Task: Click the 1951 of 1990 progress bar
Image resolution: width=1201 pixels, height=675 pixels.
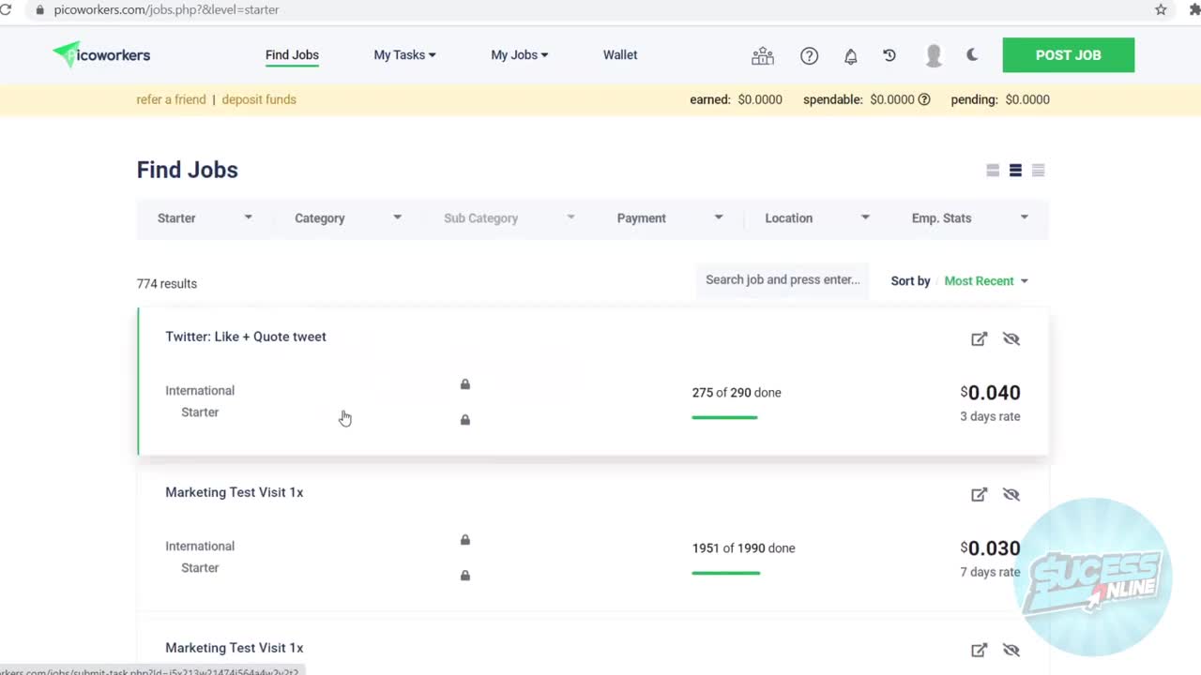Action: point(725,573)
